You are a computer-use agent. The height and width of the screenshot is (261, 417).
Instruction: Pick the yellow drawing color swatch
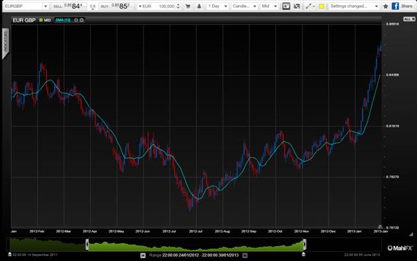pos(321,6)
